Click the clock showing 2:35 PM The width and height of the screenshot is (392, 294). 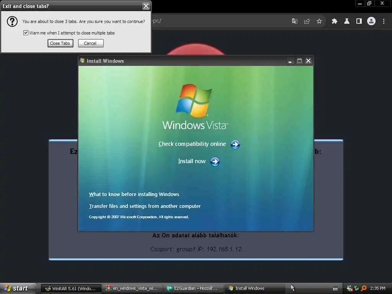click(378, 288)
